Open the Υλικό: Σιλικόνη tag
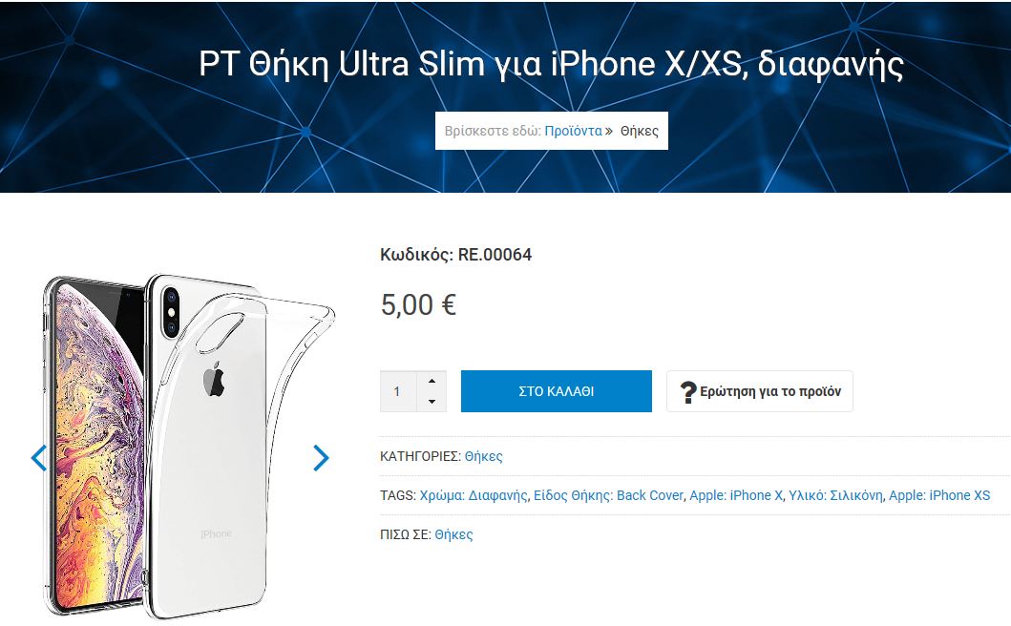The image size is (1011, 626). pos(835,495)
